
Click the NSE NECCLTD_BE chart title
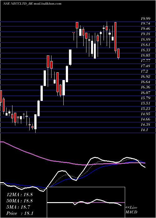tap(32, 4)
